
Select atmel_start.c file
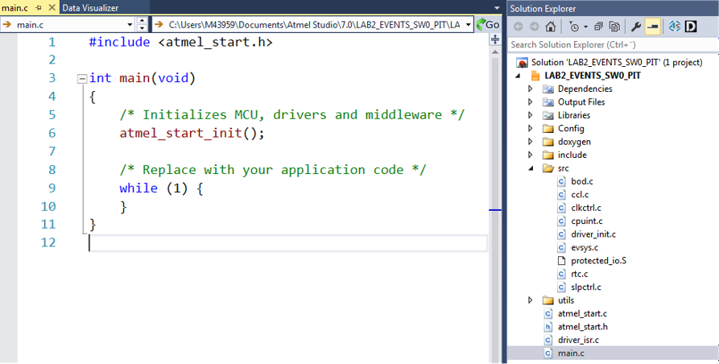[582, 313]
